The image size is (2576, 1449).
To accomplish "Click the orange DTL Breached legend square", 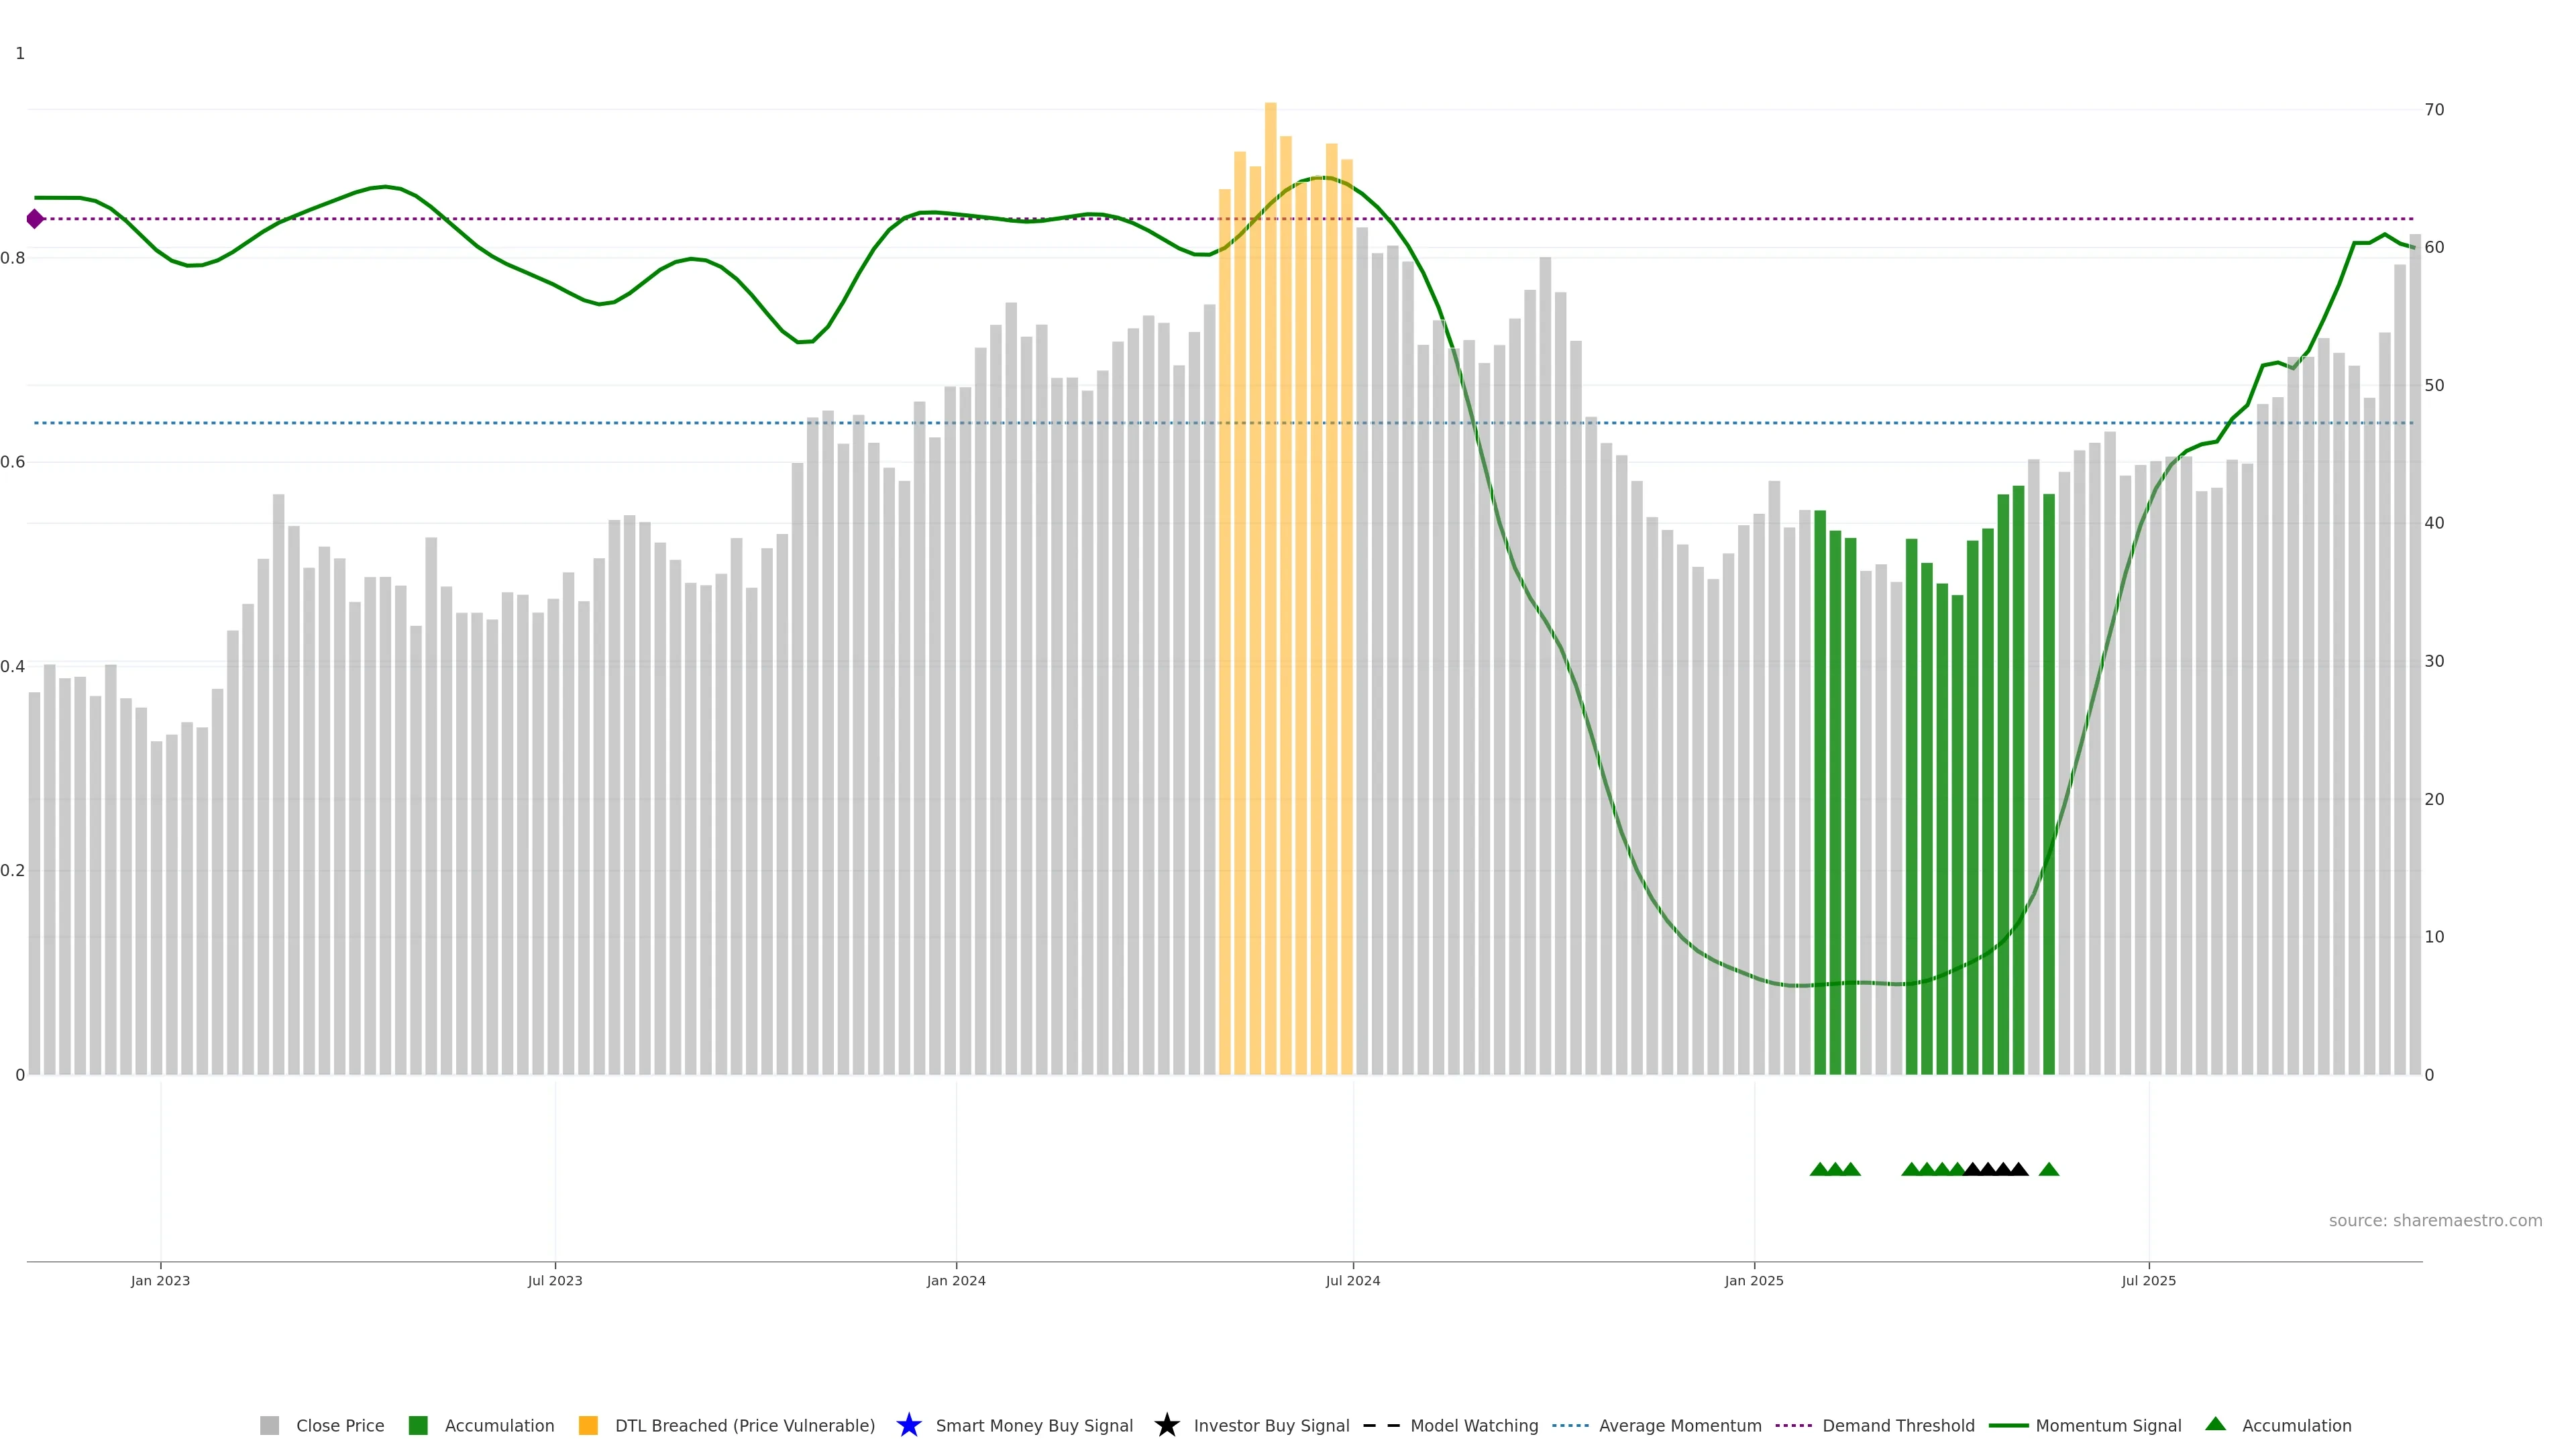I will point(588,1425).
